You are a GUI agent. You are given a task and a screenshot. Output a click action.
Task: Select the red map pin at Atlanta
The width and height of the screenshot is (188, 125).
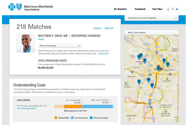pyautogui.click(x=158, y=66)
